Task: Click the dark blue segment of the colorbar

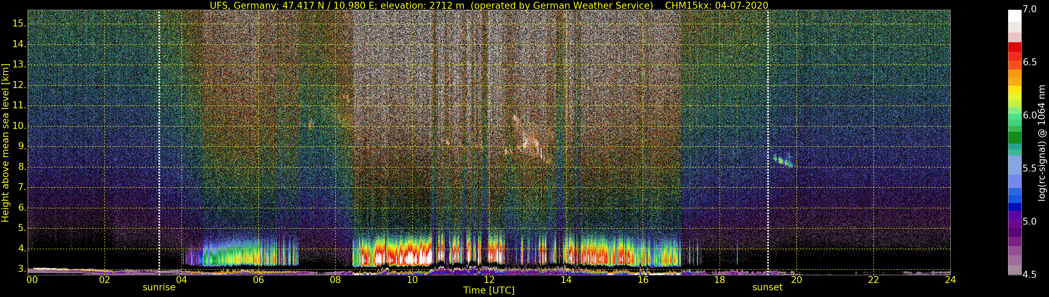Action: click(x=1014, y=207)
